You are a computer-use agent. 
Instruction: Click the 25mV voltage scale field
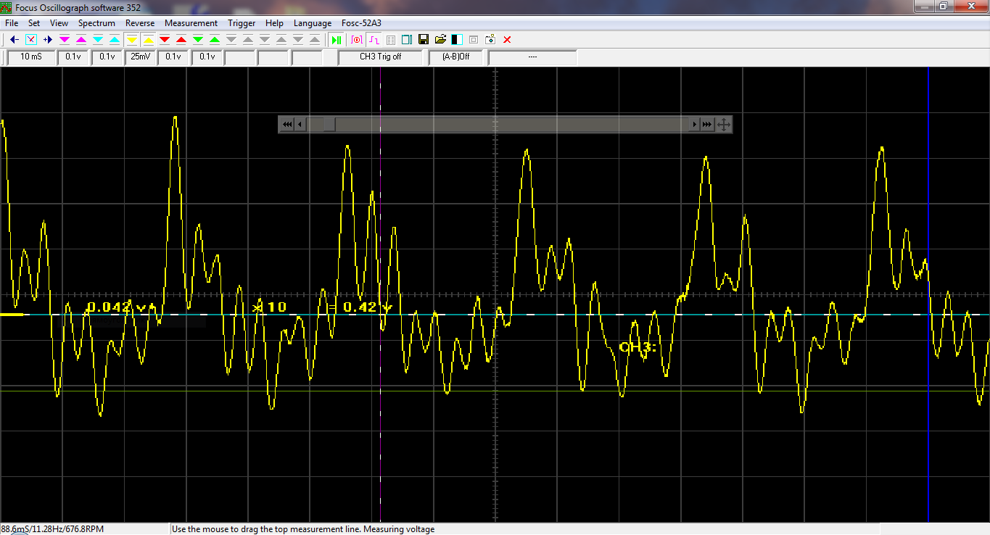[141, 57]
